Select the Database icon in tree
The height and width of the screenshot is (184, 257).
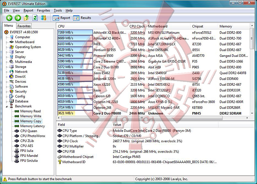coord(12,101)
